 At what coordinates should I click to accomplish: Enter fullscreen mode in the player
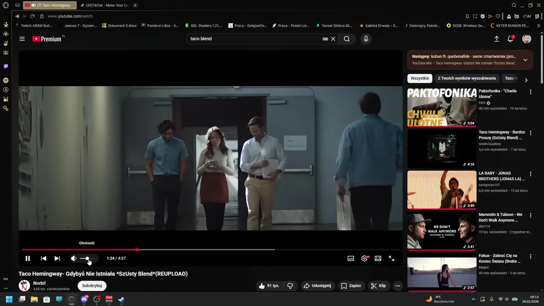tap(391, 258)
